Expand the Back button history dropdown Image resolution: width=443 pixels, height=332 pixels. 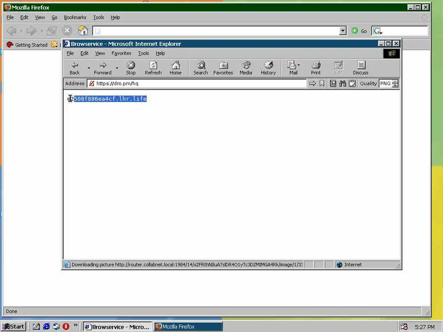tap(89, 68)
